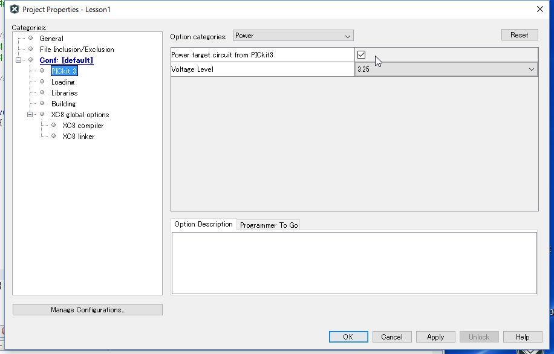
Task: Click the Cancel button
Action: pyautogui.click(x=392, y=336)
